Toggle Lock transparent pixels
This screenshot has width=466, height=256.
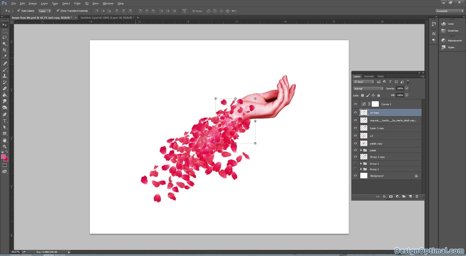[363, 95]
